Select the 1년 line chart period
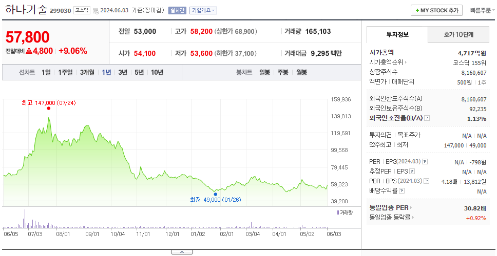This screenshot has height=256, width=497. click(x=106, y=72)
